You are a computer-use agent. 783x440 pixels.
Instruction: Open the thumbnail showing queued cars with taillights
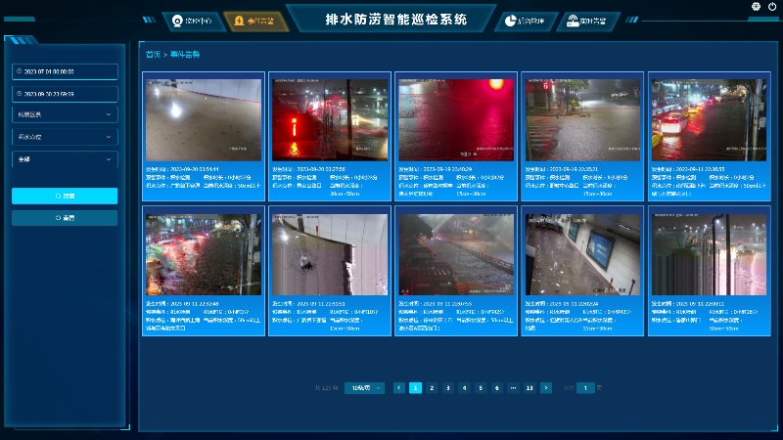pyautogui.click(x=709, y=119)
